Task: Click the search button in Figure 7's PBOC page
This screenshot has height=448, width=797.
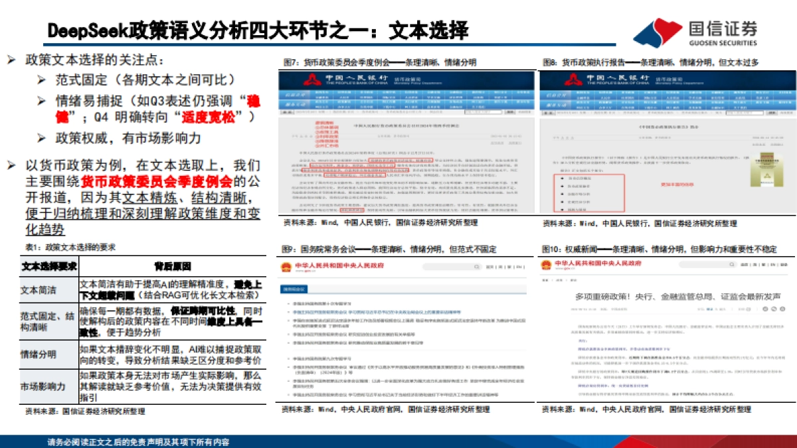Action: pos(511,112)
